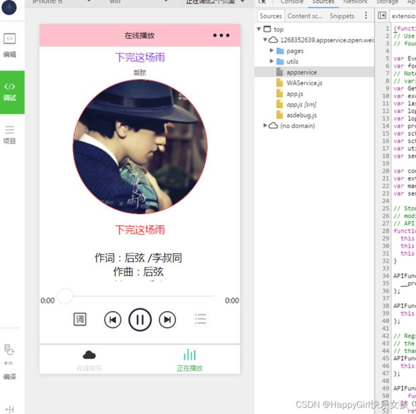Switch to 在线音乐 bottom tab
The image size is (416, 414).
coord(90,360)
